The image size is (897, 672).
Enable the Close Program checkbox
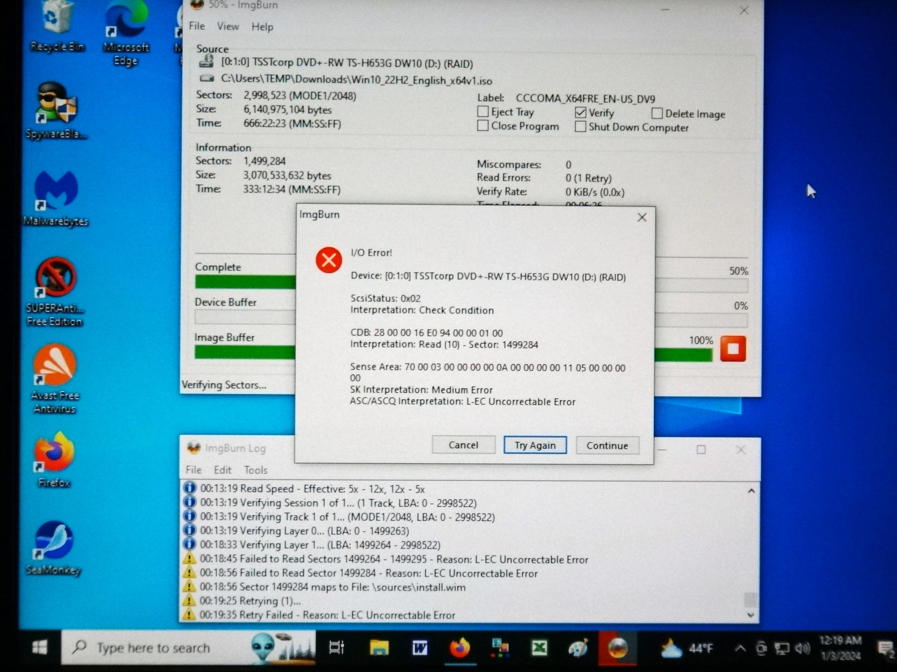pyautogui.click(x=482, y=125)
